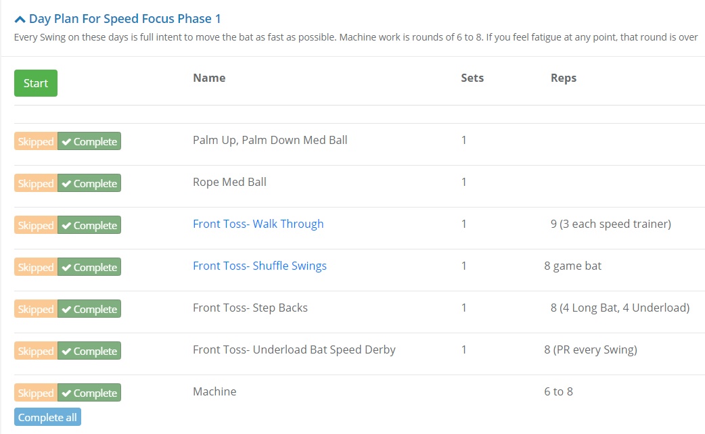Open Front Toss- Walk Through link
This screenshot has height=434, width=705.
click(258, 224)
